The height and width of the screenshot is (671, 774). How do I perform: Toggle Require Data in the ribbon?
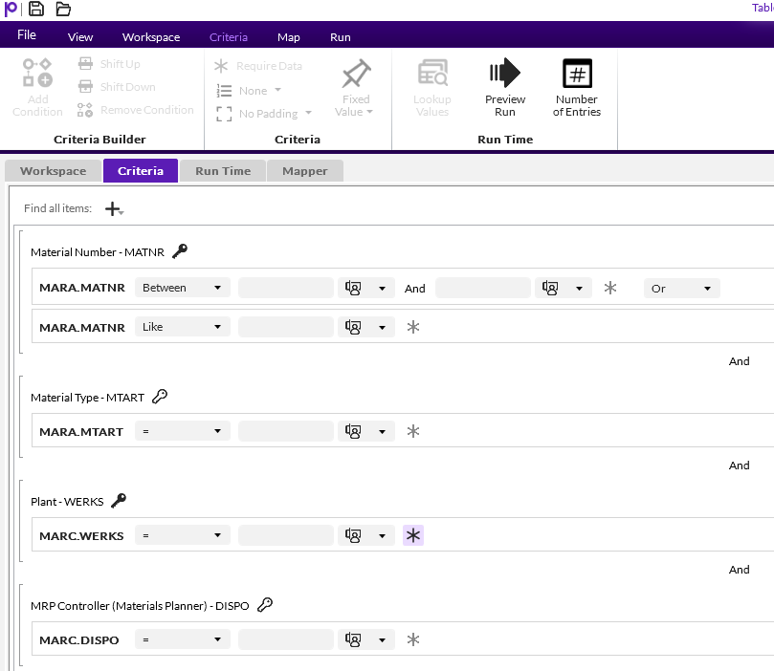click(258, 66)
